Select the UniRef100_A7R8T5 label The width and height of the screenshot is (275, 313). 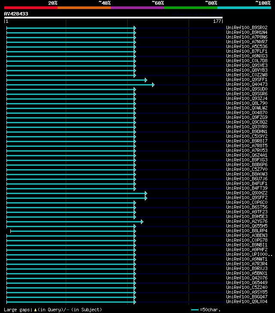(x=247, y=146)
